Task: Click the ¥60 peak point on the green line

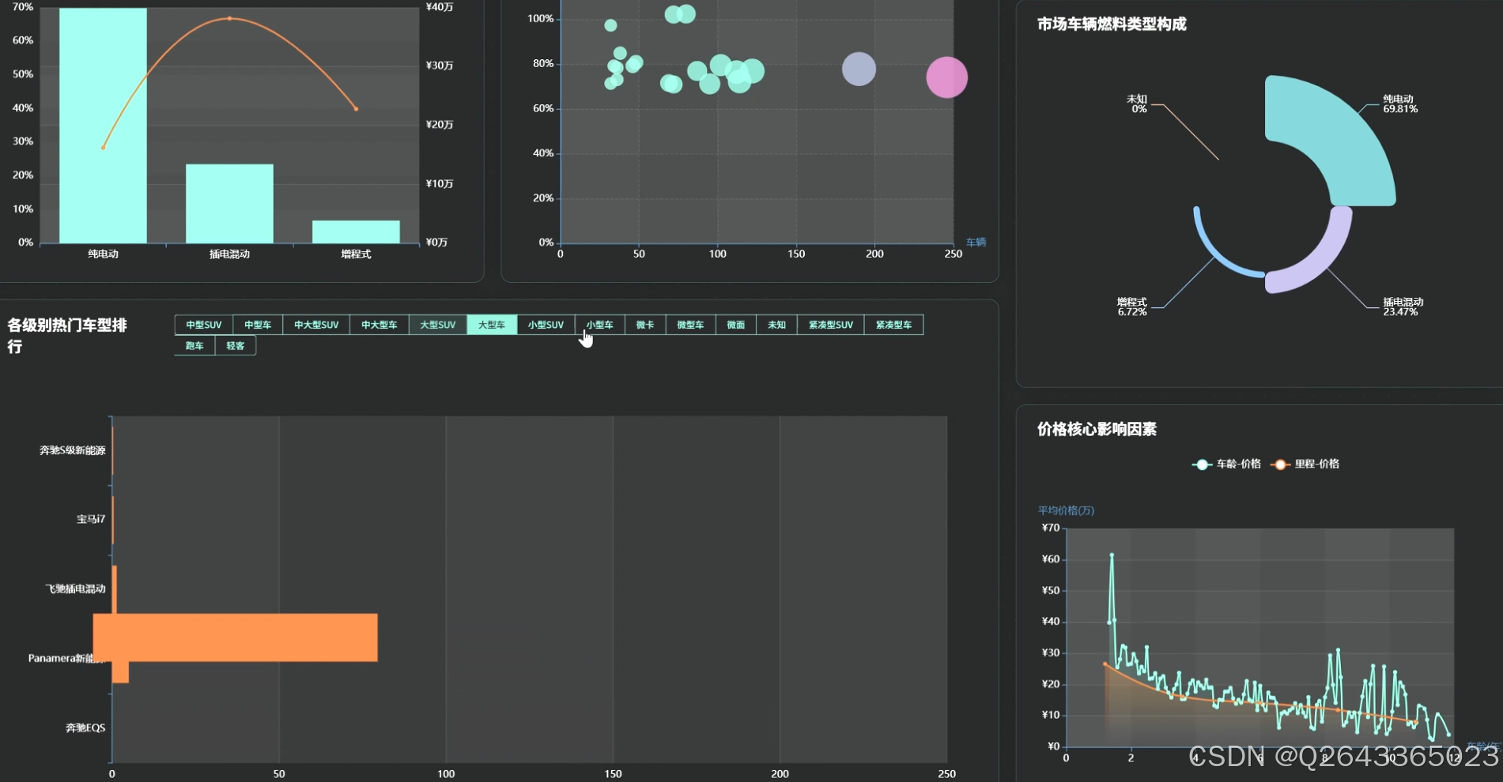Action: pyautogui.click(x=1112, y=555)
